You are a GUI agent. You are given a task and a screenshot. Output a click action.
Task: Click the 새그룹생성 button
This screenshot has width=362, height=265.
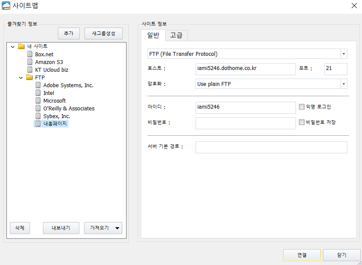(x=103, y=33)
